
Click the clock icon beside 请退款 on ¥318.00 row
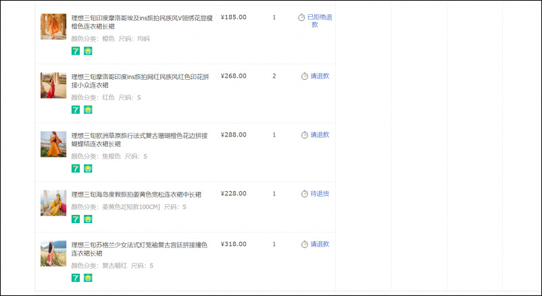[304, 244]
